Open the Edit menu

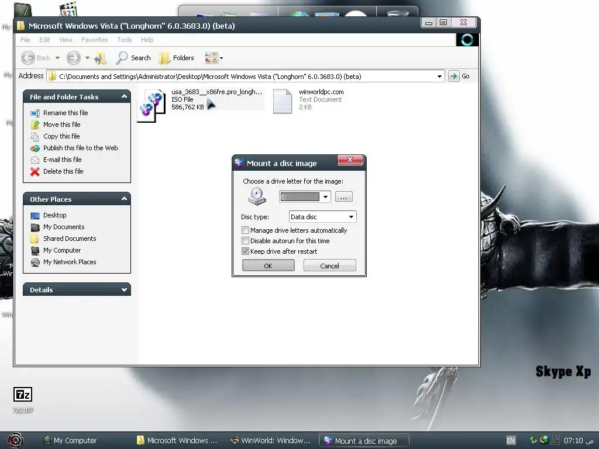[x=44, y=40]
